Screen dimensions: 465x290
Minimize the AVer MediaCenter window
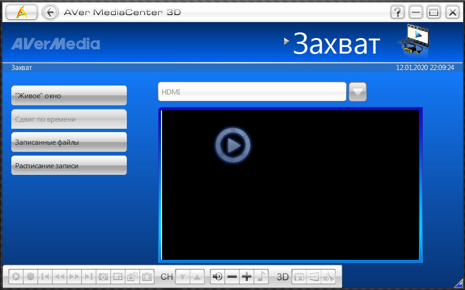pos(416,13)
